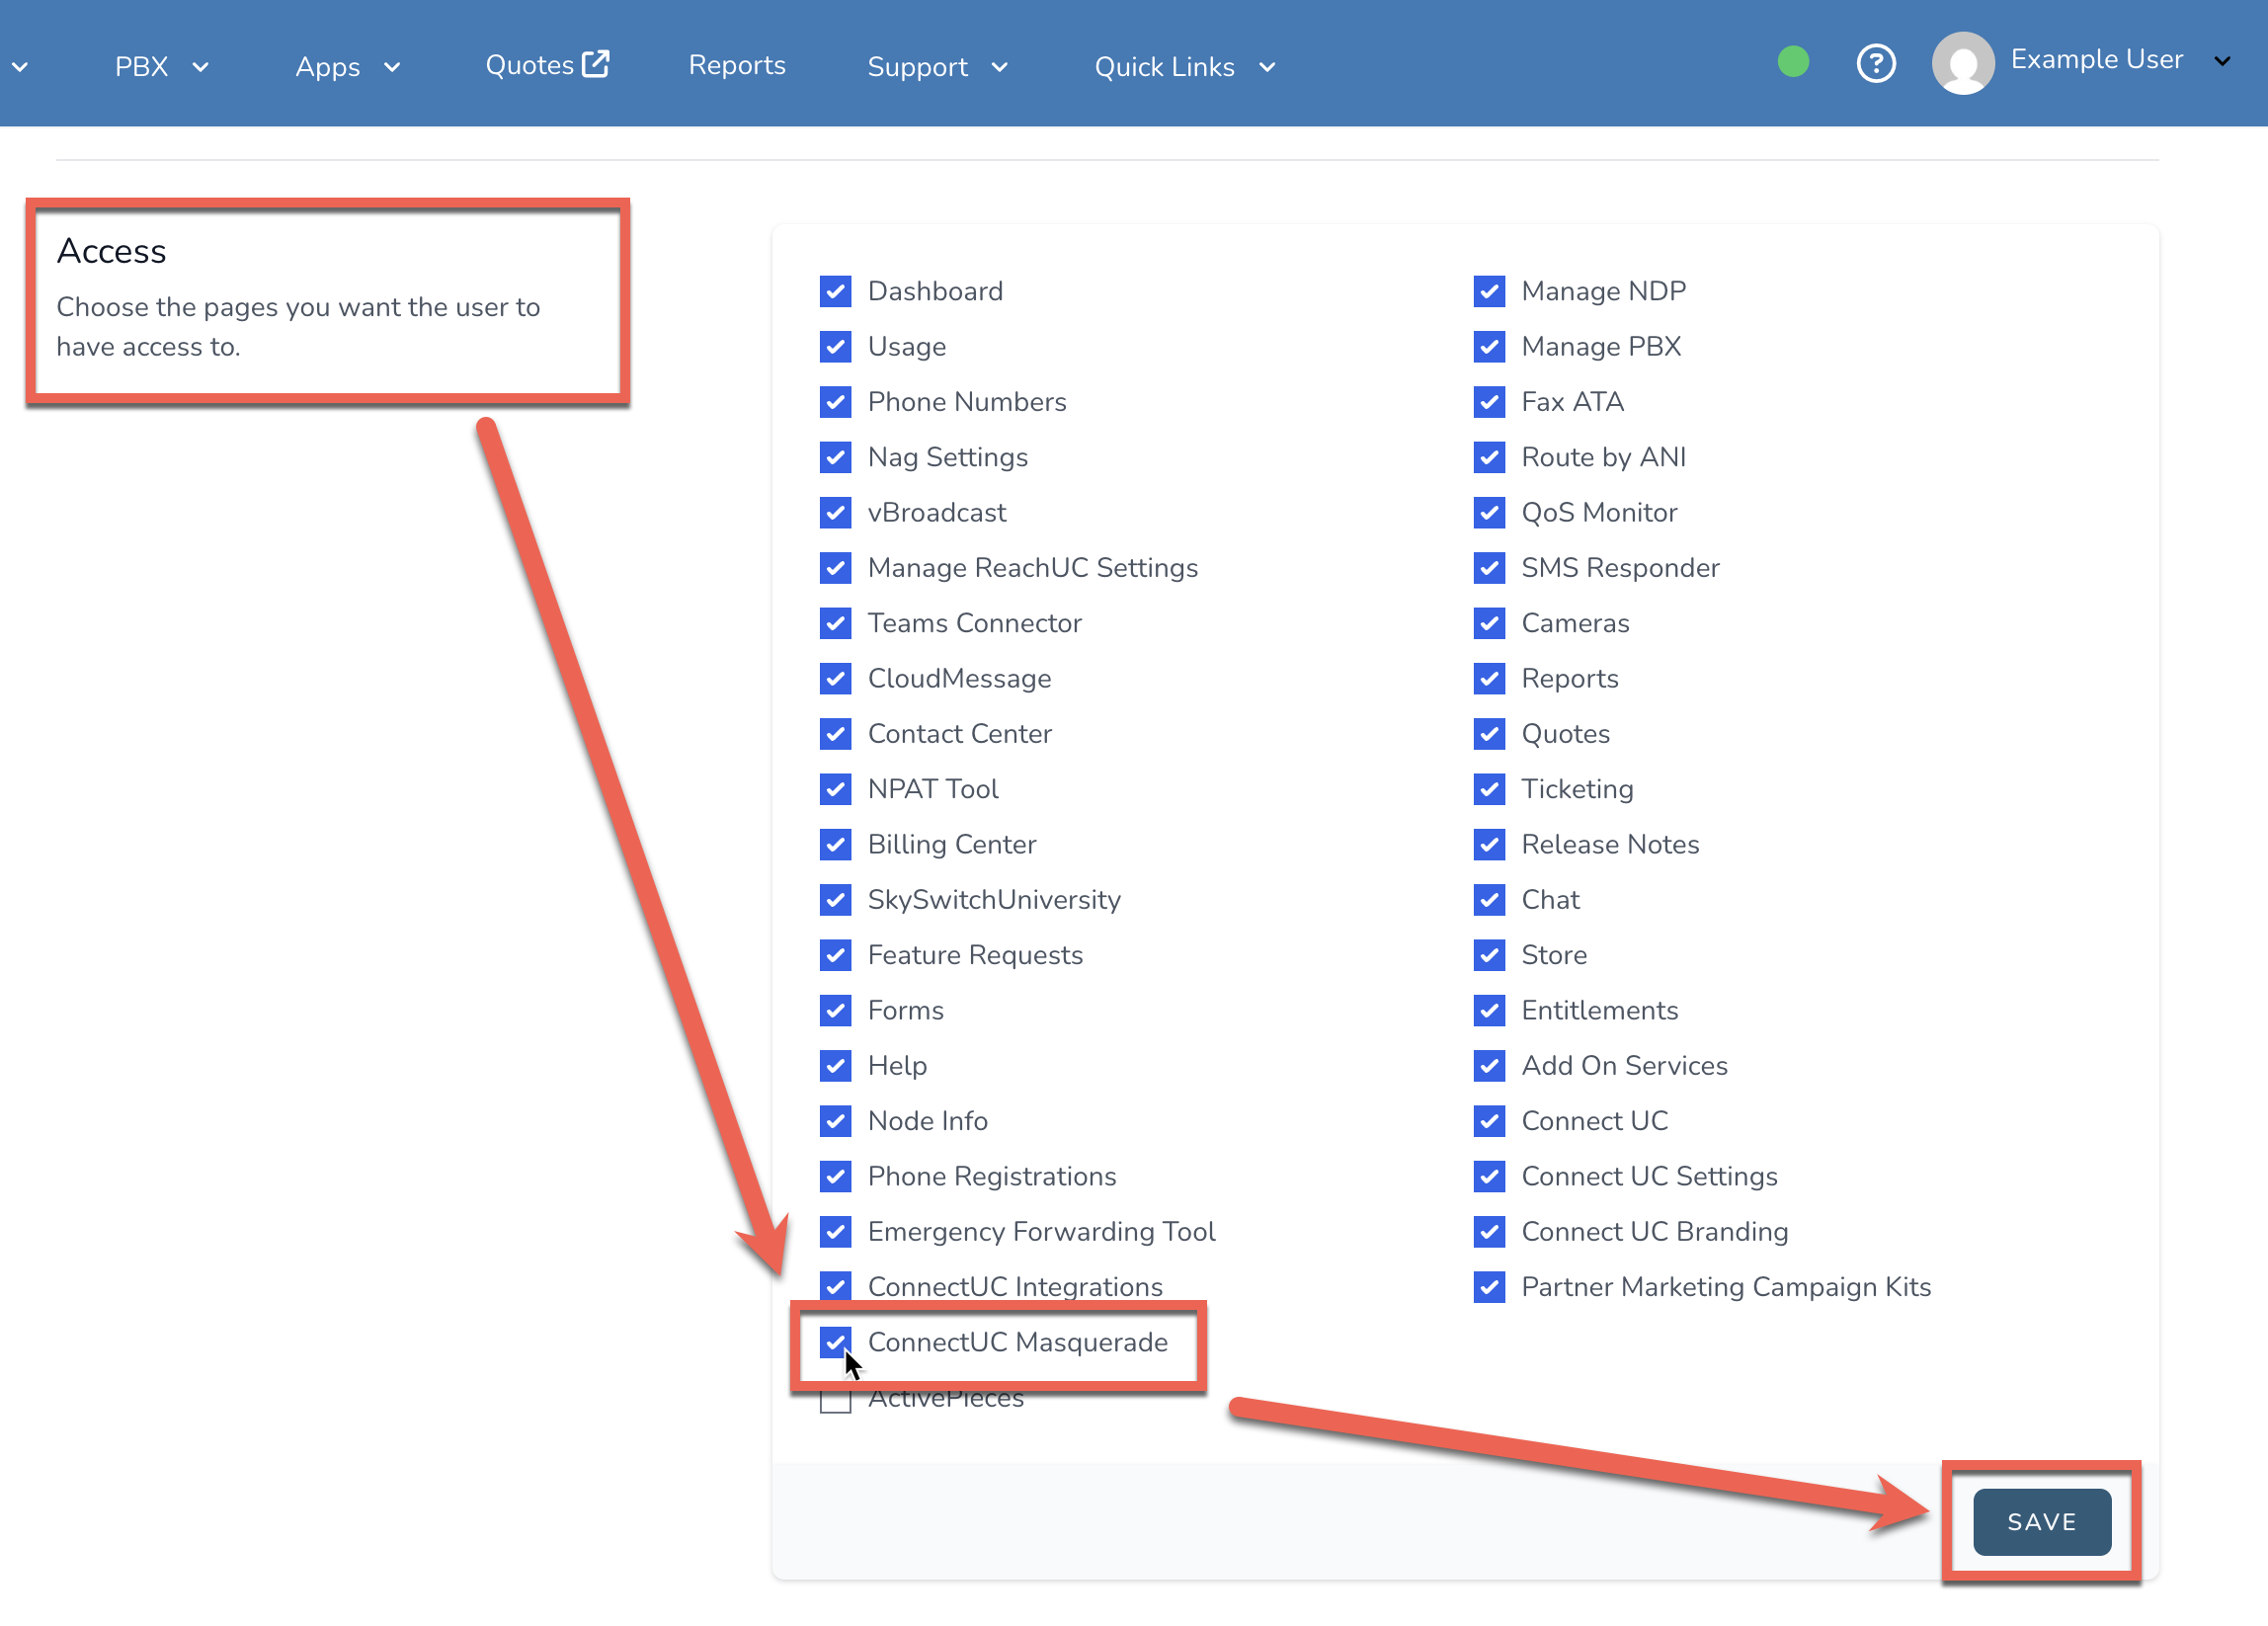Image resolution: width=2268 pixels, height=1626 pixels.
Task: Click the help question mark icon
Action: [1876, 64]
